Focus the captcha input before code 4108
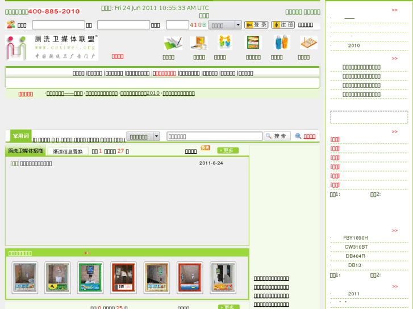 [x=177, y=25]
